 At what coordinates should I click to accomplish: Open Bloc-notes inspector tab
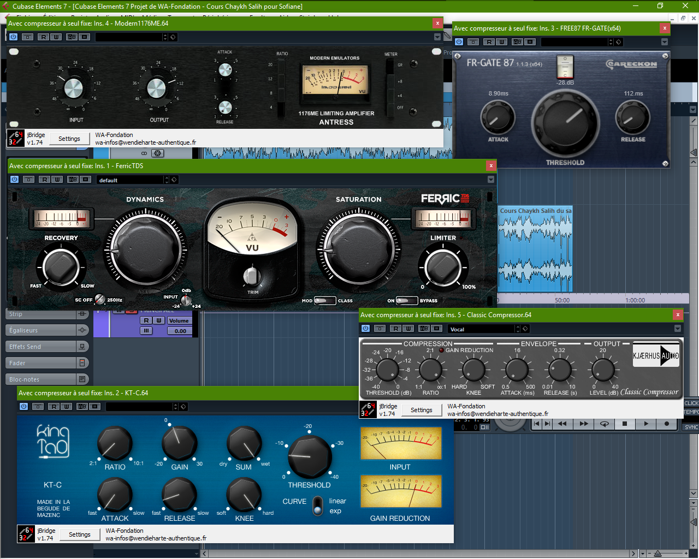47,379
